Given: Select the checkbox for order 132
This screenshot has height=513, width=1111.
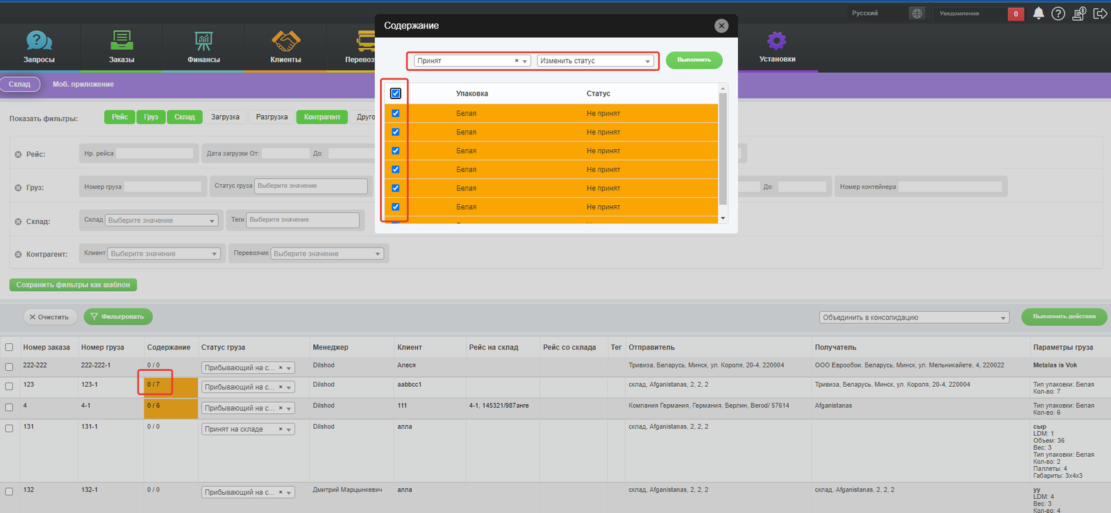Looking at the screenshot, I should (x=9, y=492).
